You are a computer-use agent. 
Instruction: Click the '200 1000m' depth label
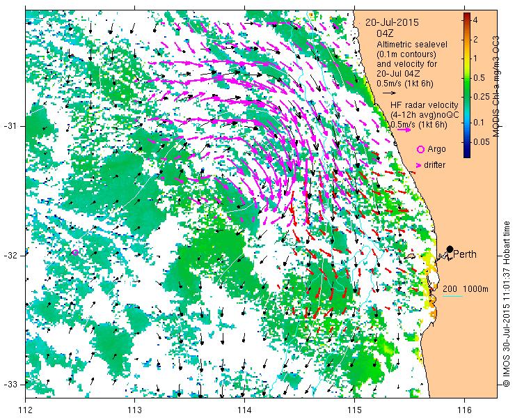[466, 289]
